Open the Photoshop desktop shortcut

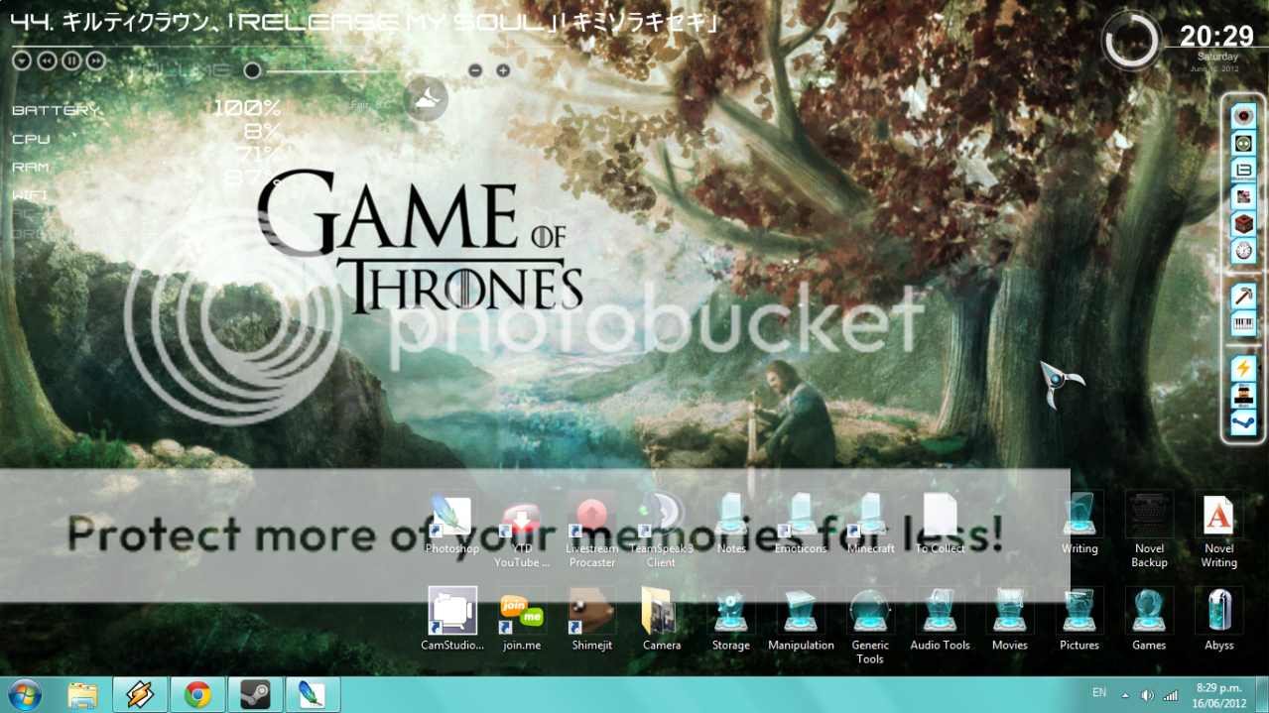(452, 524)
